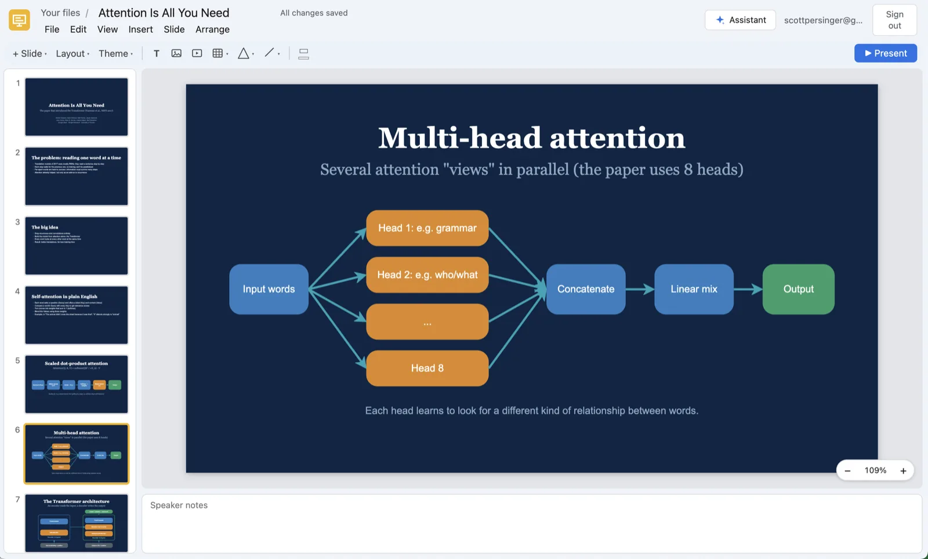Select the green Output shape

[x=799, y=289]
